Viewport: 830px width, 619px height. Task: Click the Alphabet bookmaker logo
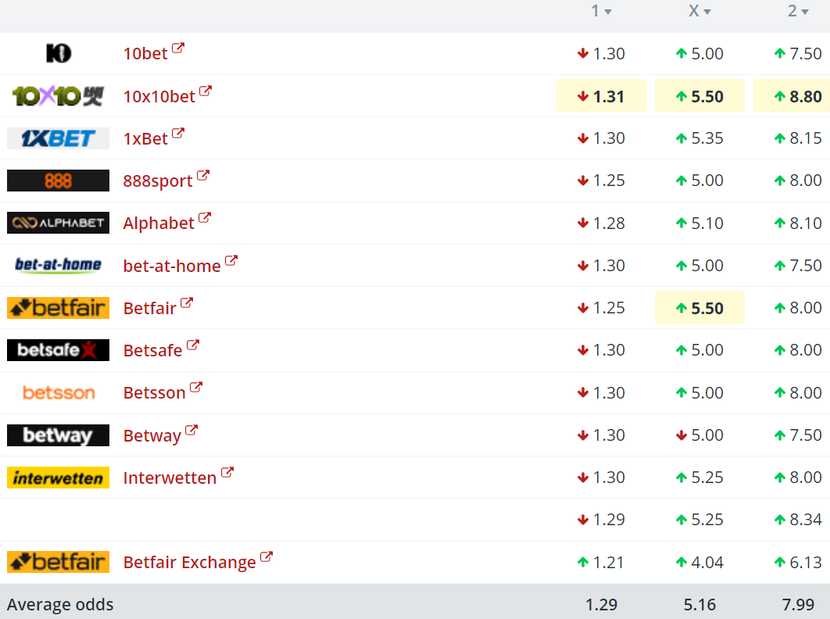pyautogui.click(x=58, y=223)
